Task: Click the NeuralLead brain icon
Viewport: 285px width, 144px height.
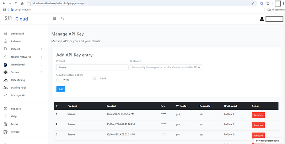Action: click(x=5, y=65)
